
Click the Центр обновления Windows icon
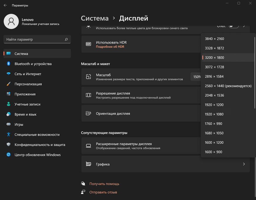click(9, 155)
